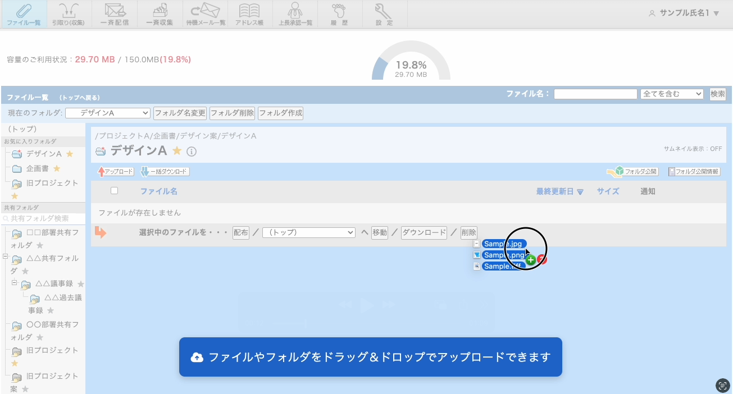Open the (トップ) move destination dropdown
This screenshot has height=394, width=733.
click(309, 232)
